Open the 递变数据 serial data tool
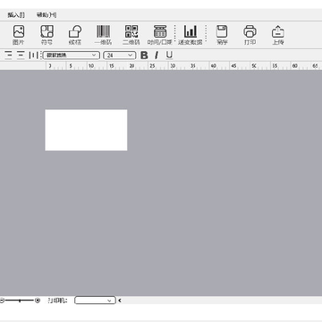This screenshot has width=322, height=322. point(191,35)
